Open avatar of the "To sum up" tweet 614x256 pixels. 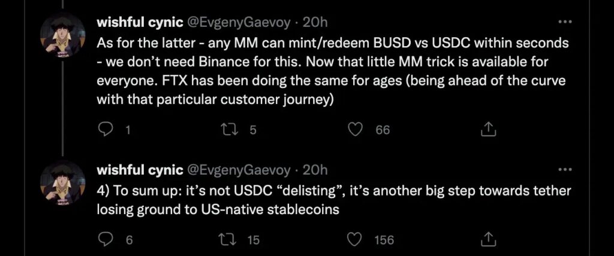pos(62,181)
